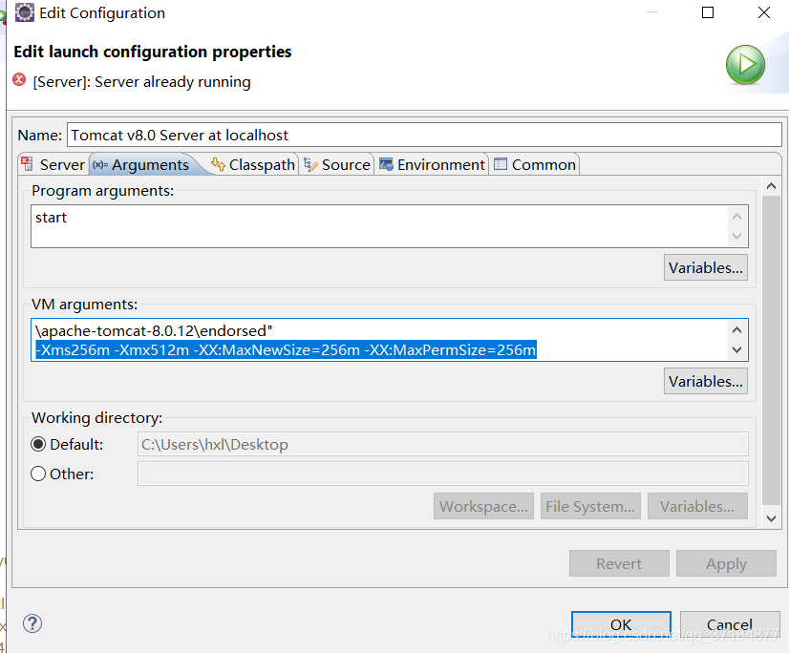Maximize the Edit Configuration dialog
The image size is (789, 653).
coord(708,12)
